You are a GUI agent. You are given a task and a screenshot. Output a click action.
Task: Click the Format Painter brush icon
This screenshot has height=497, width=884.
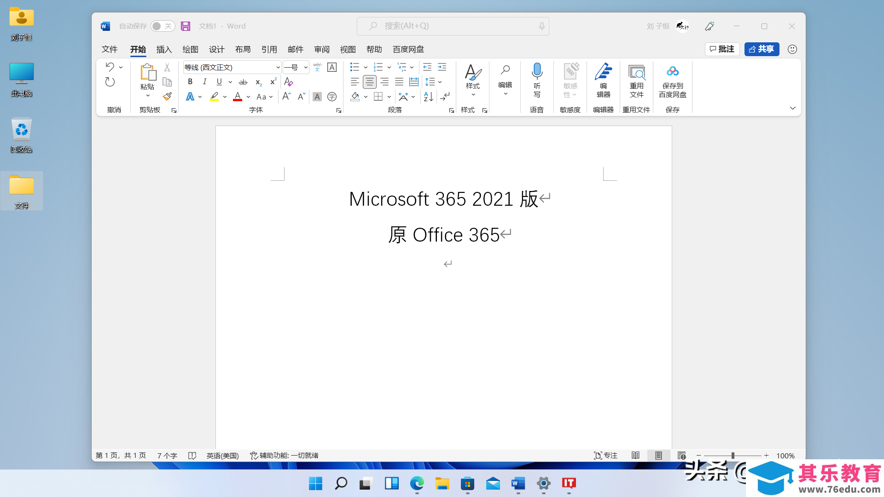(x=167, y=97)
